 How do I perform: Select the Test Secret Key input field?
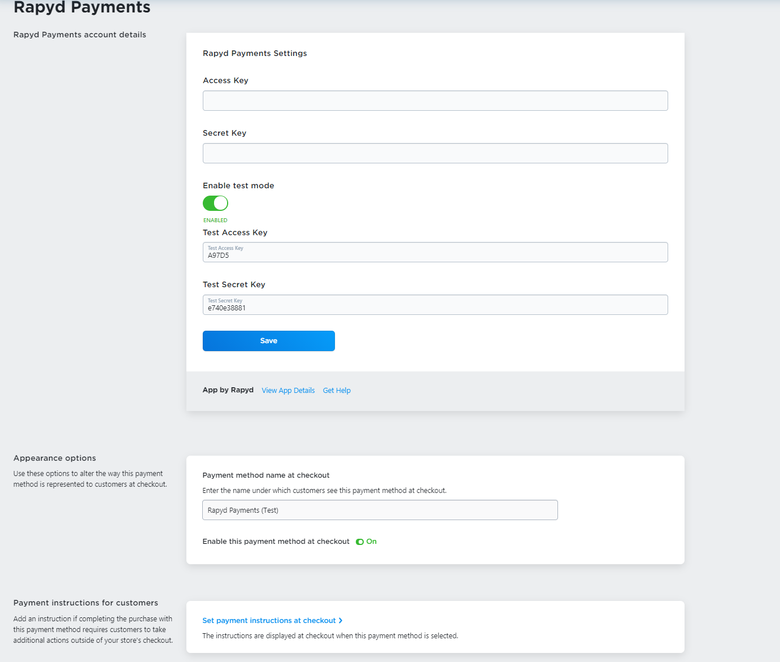click(435, 305)
